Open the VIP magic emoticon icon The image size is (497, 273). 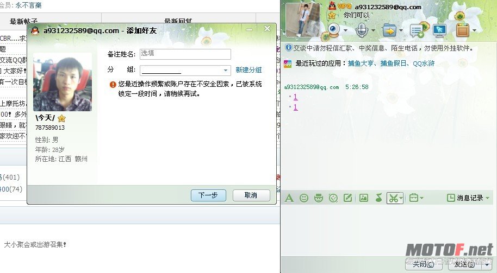tap(319, 198)
